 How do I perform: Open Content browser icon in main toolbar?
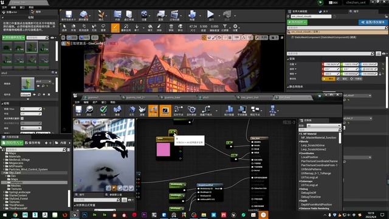(x=117, y=15)
